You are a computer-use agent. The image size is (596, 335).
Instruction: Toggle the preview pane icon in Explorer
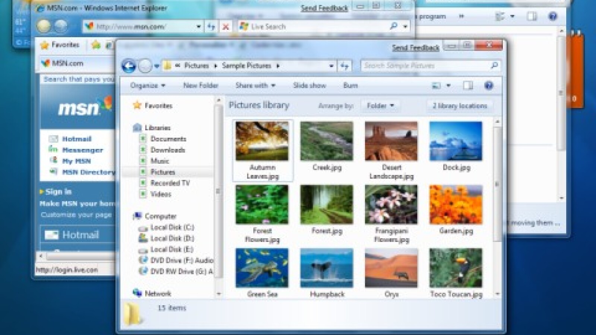click(468, 86)
